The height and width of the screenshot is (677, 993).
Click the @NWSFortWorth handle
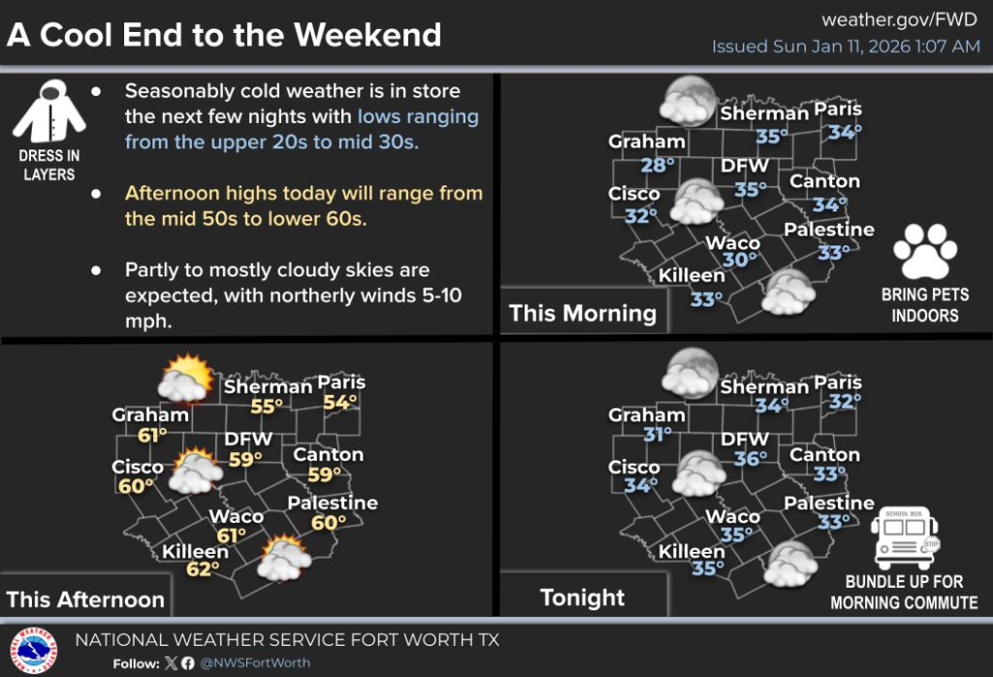(255, 663)
